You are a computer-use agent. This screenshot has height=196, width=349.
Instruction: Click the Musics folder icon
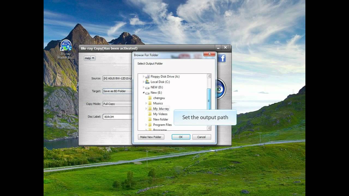click(150, 103)
